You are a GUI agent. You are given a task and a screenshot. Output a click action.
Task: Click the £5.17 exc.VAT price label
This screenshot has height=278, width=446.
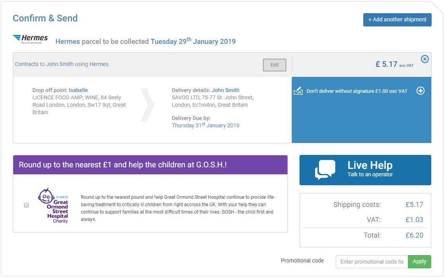[396, 64]
